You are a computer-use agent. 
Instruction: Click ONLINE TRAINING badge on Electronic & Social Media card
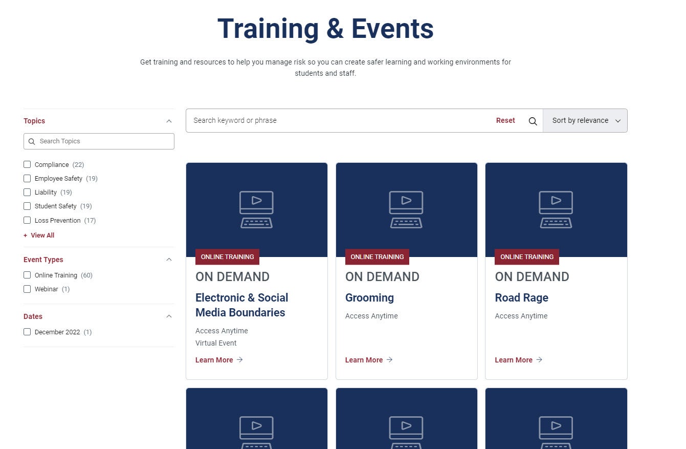pos(227,257)
